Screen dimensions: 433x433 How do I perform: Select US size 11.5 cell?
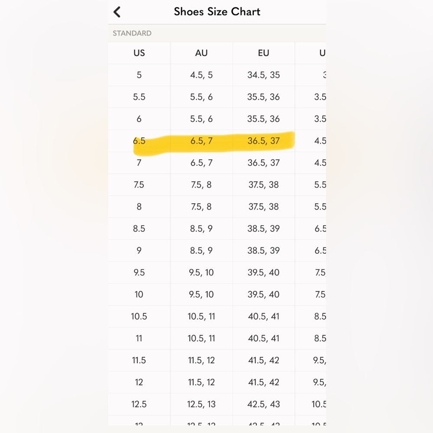point(139,360)
